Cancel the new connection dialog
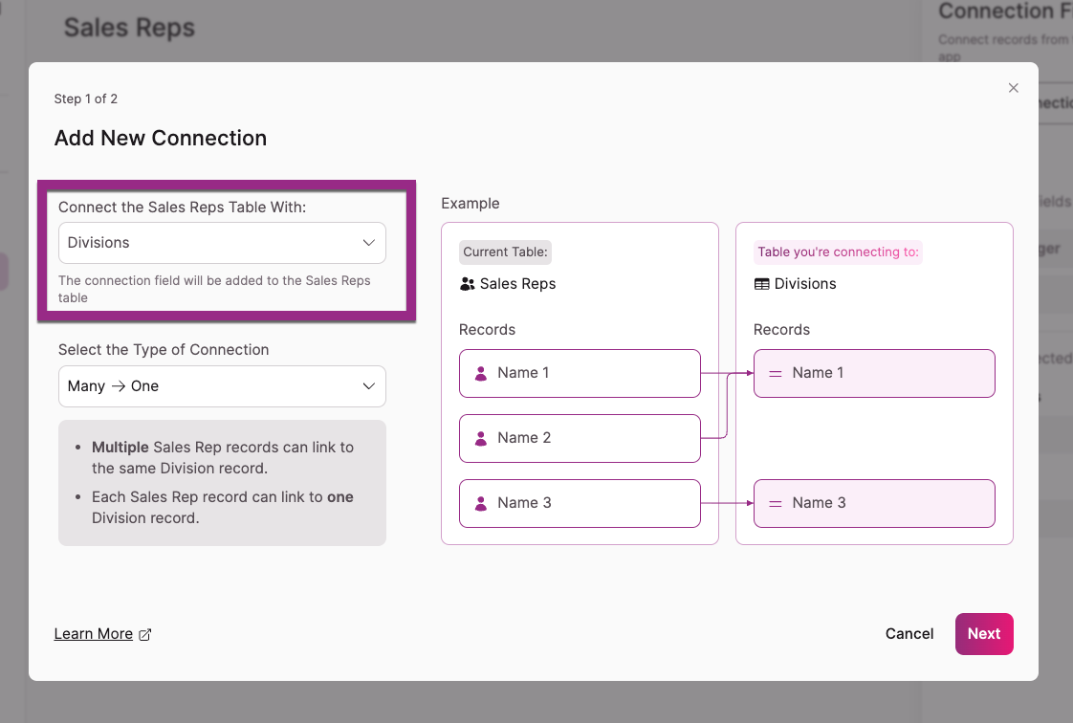 [x=909, y=634]
